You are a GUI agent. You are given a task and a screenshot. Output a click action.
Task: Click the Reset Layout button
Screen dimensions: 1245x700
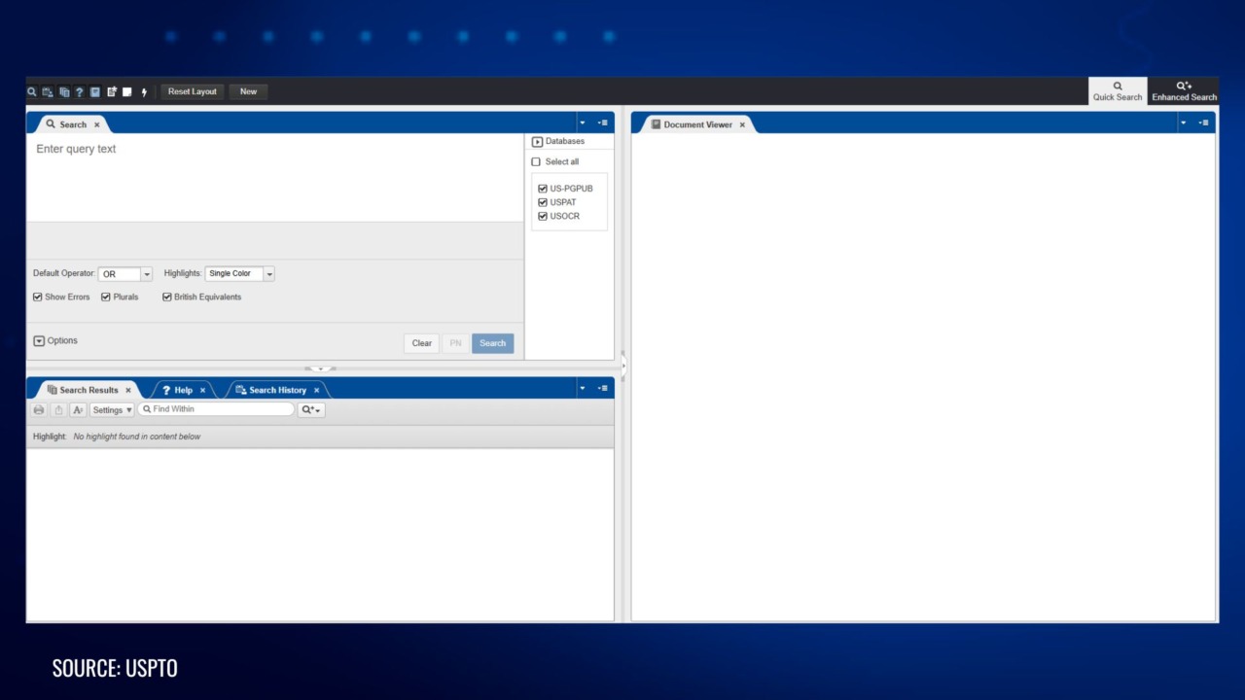(x=193, y=91)
